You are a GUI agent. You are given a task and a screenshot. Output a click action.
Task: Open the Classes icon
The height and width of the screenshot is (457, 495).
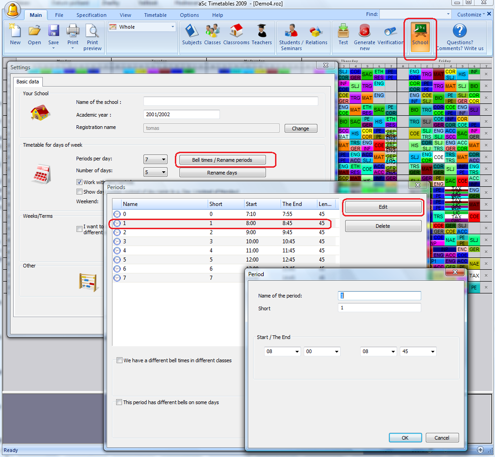[212, 35]
